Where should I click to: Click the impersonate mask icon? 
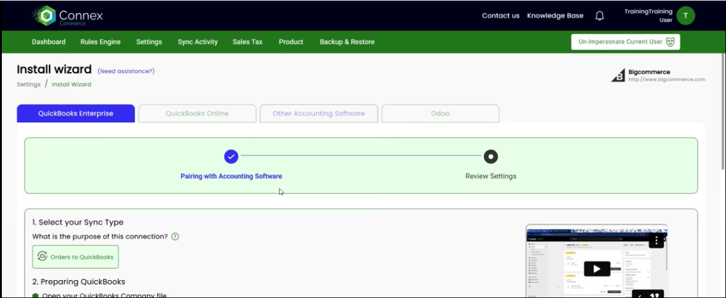pos(670,41)
